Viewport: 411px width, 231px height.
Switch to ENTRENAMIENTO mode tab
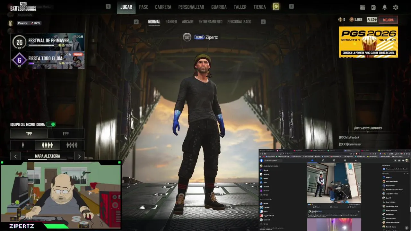click(211, 22)
